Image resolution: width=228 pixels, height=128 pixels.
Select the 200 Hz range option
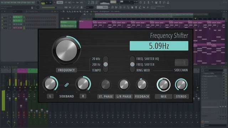pyautogui.click(x=96, y=64)
